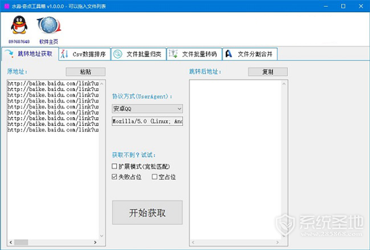Click the letter A icon on 文件分割合并 tab
The height and width of the screenshot is (250, 370).
tap(229, 54)
